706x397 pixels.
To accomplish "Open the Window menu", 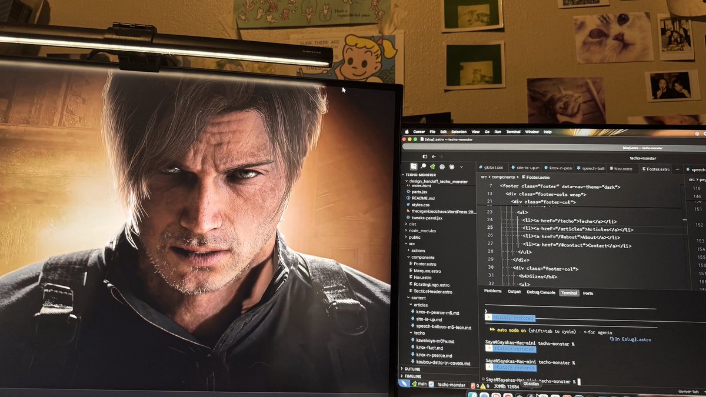I will coord(532,132).
